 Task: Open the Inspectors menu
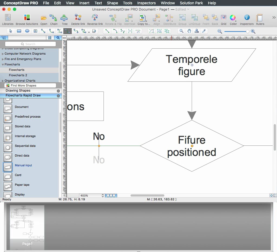tap(146, 3)
